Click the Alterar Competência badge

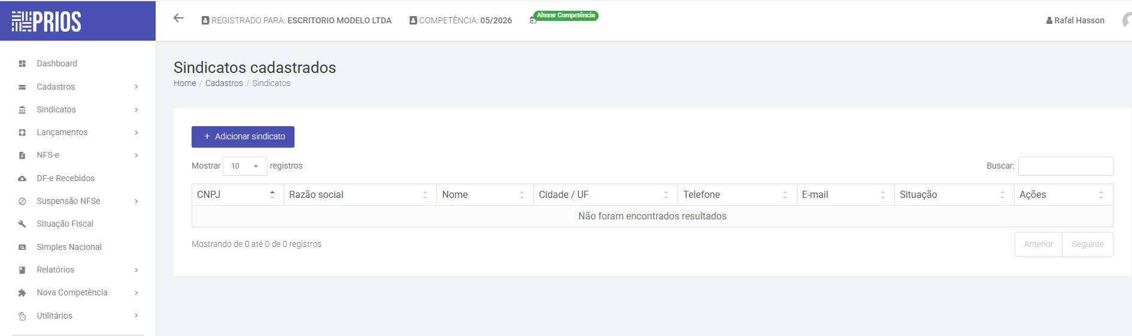click(x=566, y=16)
